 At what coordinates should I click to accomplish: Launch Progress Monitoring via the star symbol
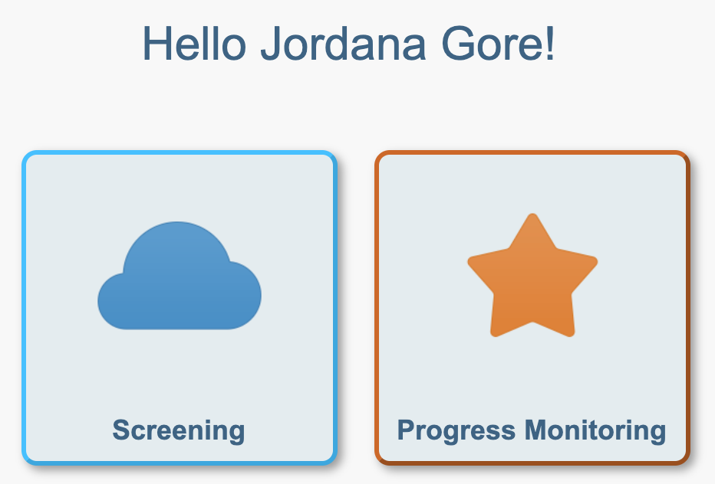(532, 276)
